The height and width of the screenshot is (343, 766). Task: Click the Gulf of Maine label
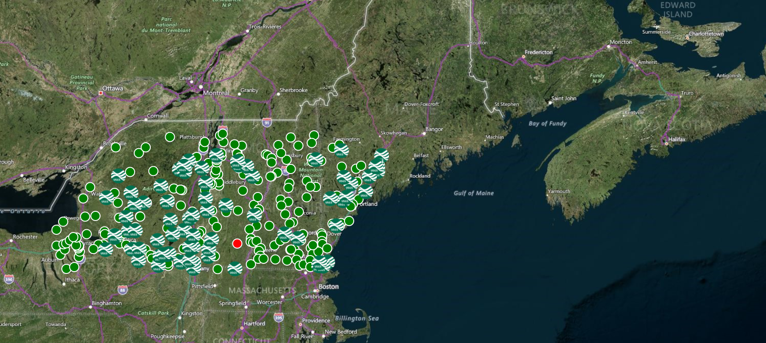(474, 193)
